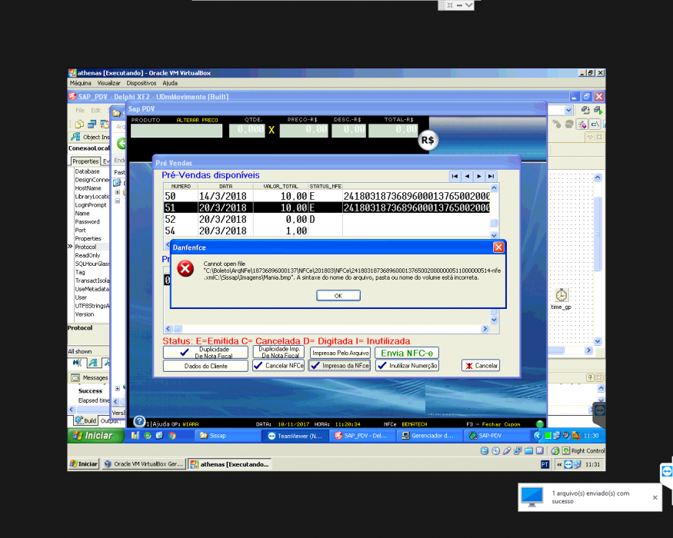Image resolution: width=673 pixels, height=538 pixels.
Task: Select Build tab in Delphi messages
Action: (86, 420)
